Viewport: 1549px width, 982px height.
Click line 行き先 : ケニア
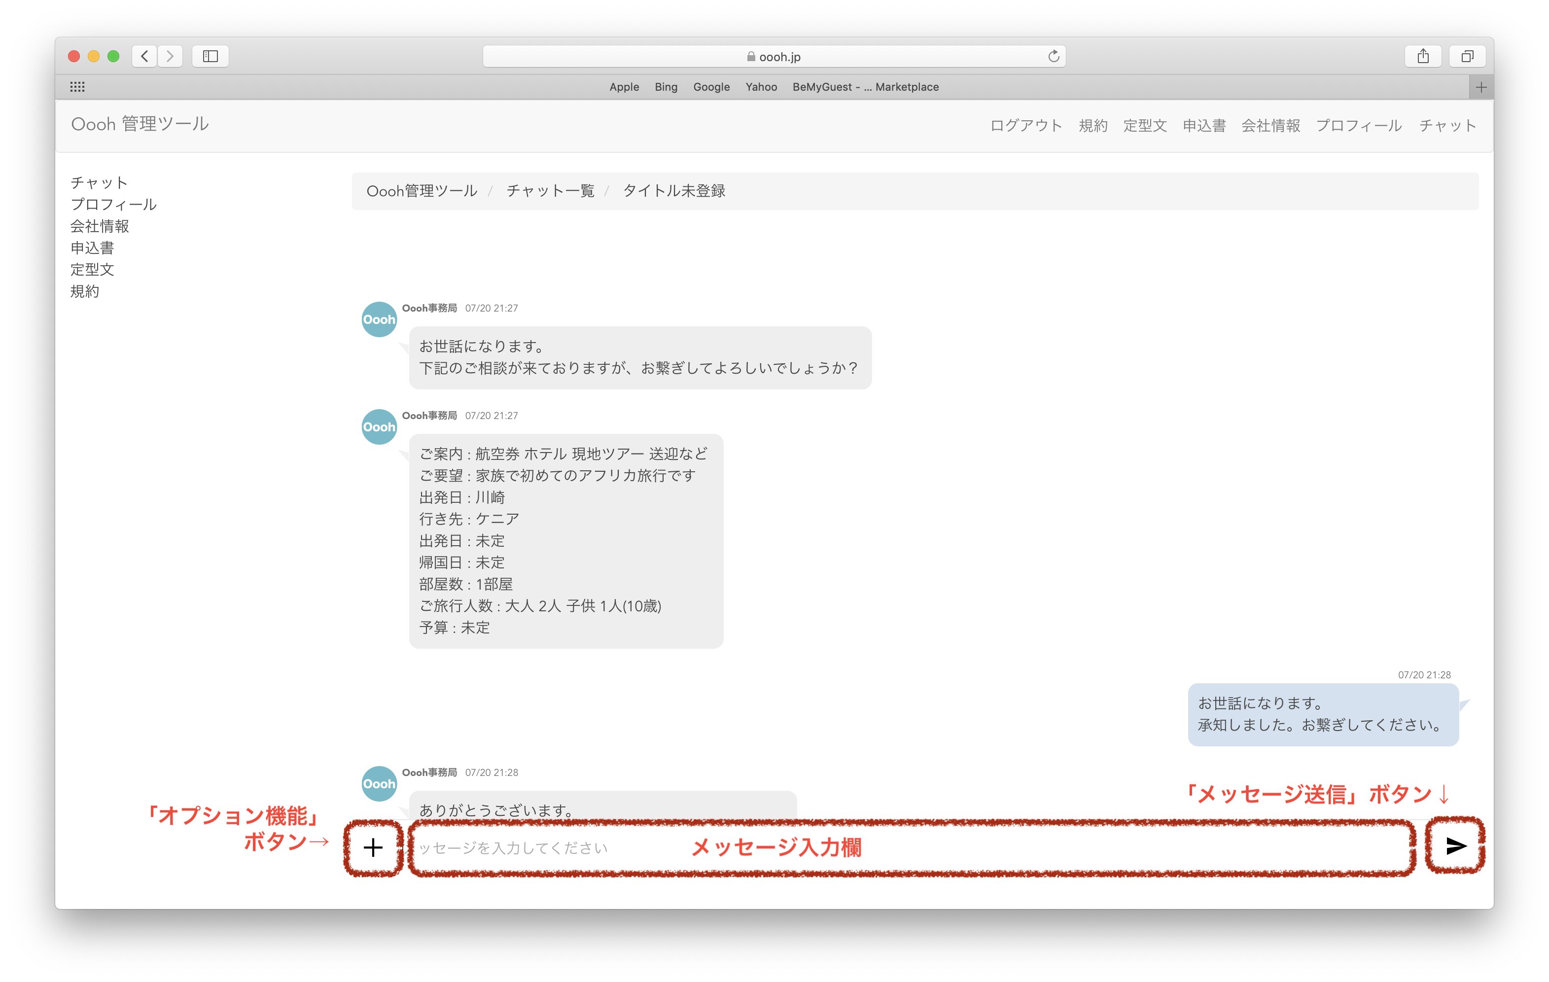coord(469,519)
